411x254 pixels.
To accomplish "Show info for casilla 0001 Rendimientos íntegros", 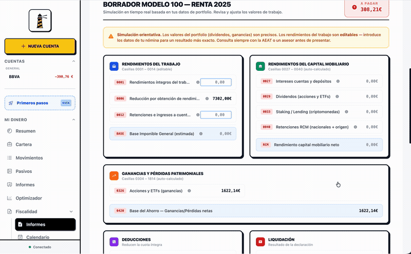I will click(198, 82).
